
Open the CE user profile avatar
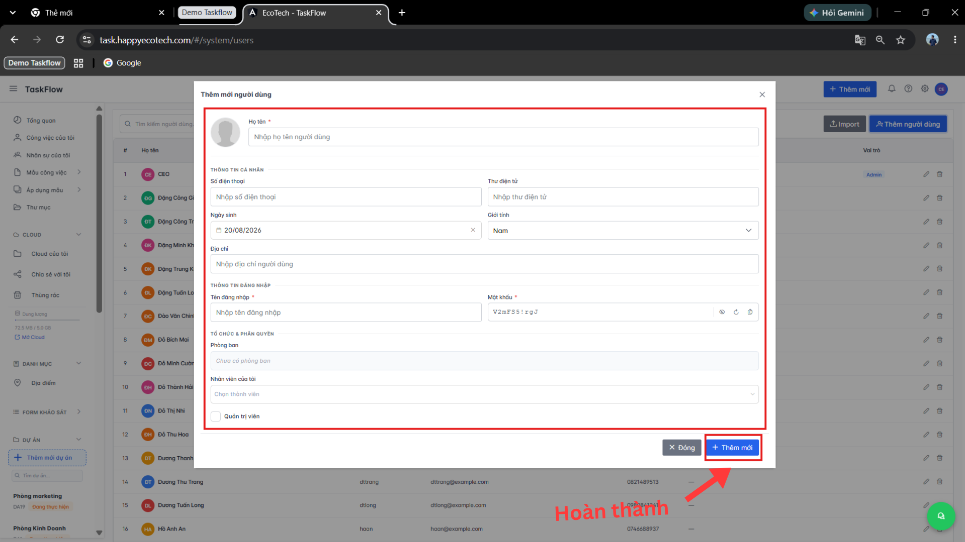coord(941,89)
